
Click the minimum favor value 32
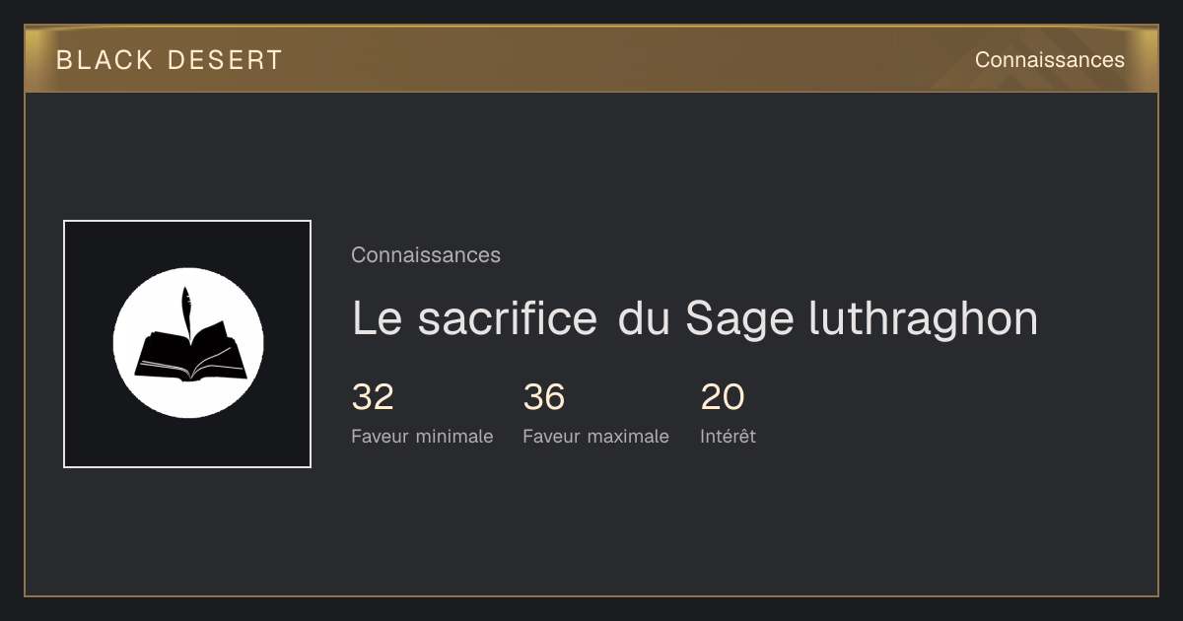[x=373, y=397]
